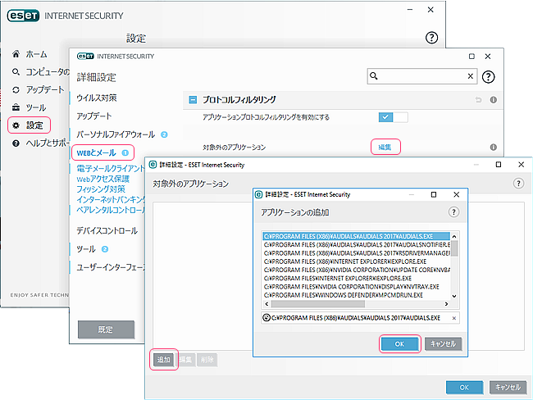
Task: Select ツール in 詳細設定 tree
Action: (86, 249)
